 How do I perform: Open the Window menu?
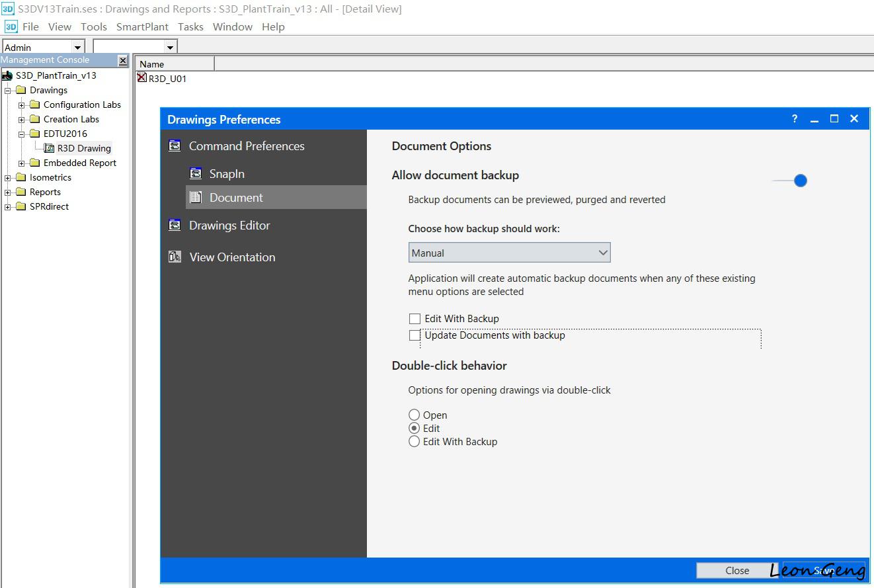point(233,26)
